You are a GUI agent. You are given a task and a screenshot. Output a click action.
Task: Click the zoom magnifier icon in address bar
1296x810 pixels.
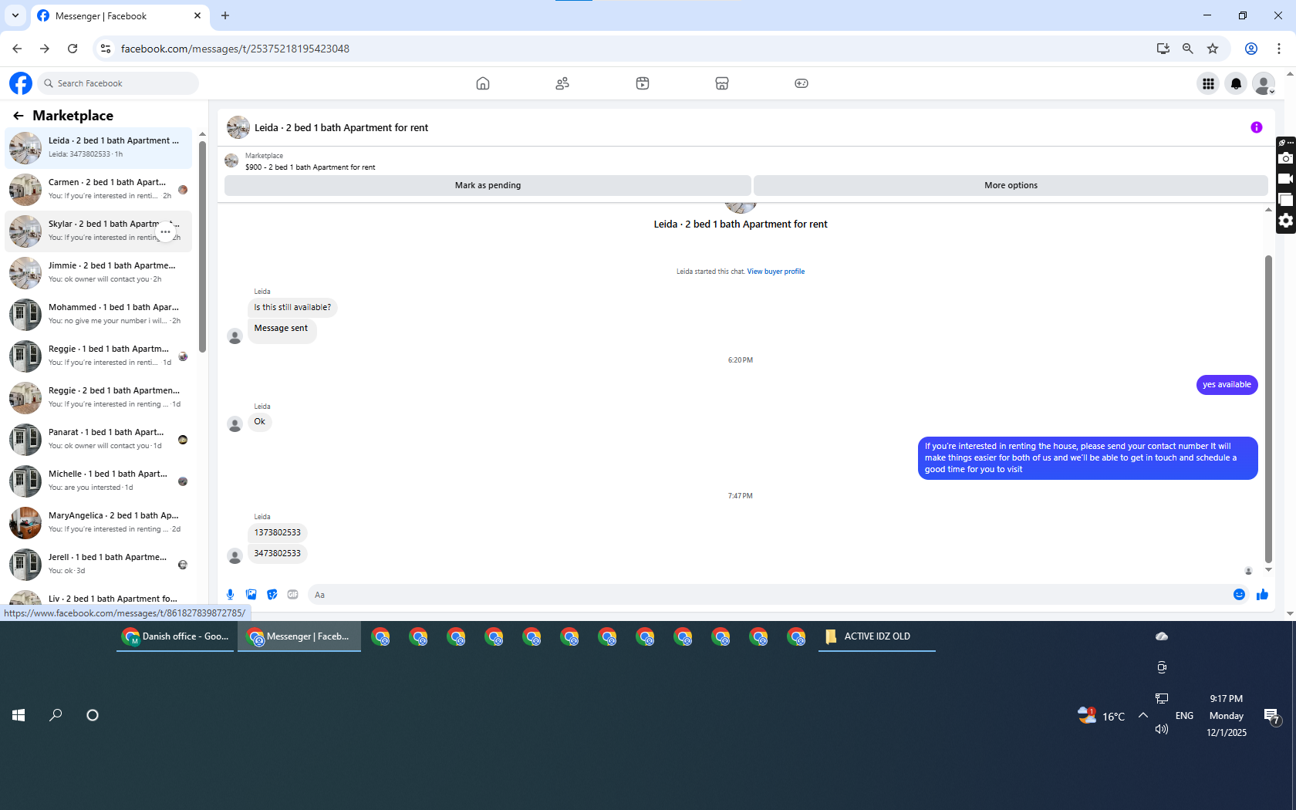coord(1188,49)
